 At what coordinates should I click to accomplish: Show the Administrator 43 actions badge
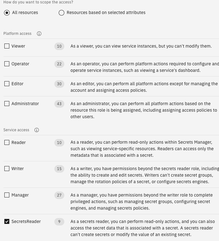coord(59,104)
